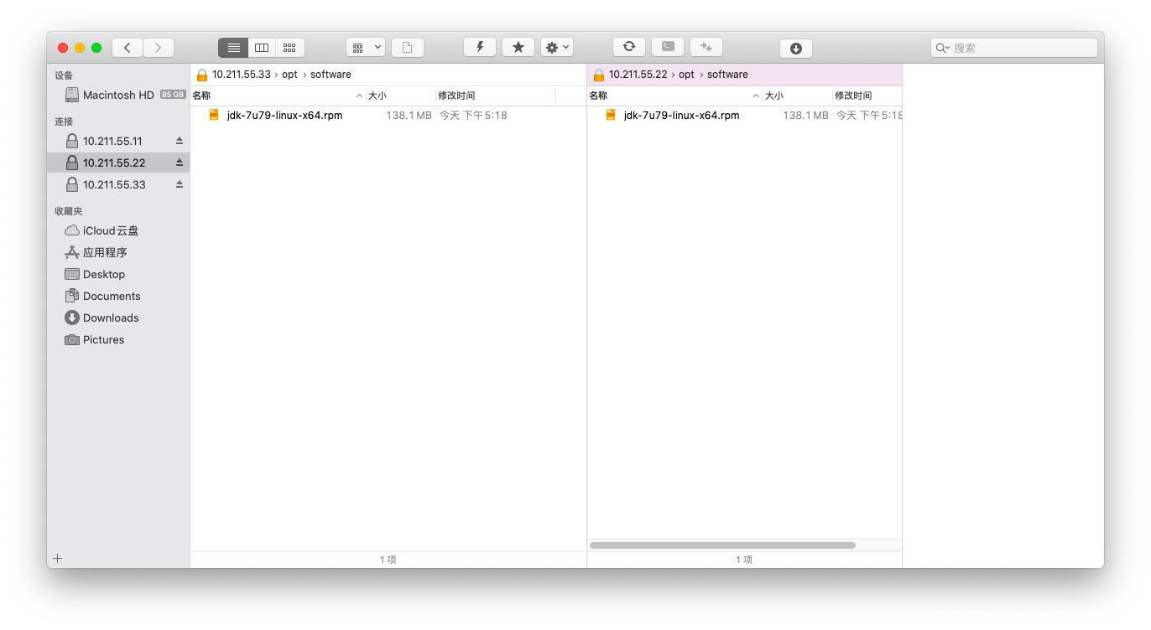Open Pictures favorite in sidebar
Image resolution: width=1151 pixels, height=630 pixels.
point(117,339)
